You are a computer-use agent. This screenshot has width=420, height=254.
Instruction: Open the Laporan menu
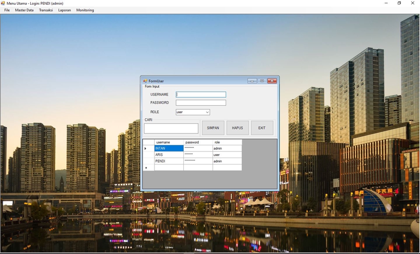(x=64, y=10)
